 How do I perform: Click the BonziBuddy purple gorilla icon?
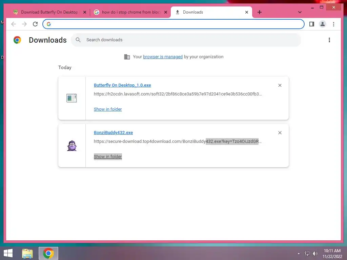pos(72,146)
